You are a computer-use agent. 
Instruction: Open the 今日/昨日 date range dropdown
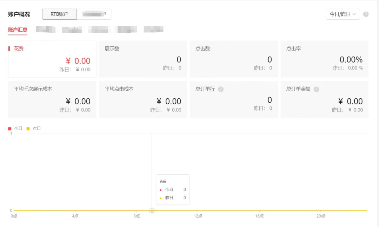343,14
